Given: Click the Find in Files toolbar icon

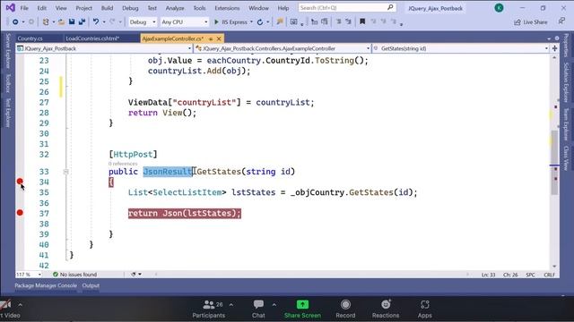Looking at the screenshot, I should pos(280,21).
